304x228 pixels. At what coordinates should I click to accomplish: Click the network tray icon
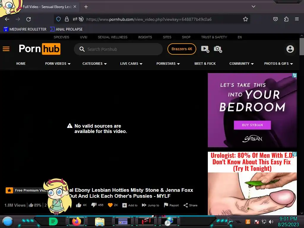click(264, 221)
